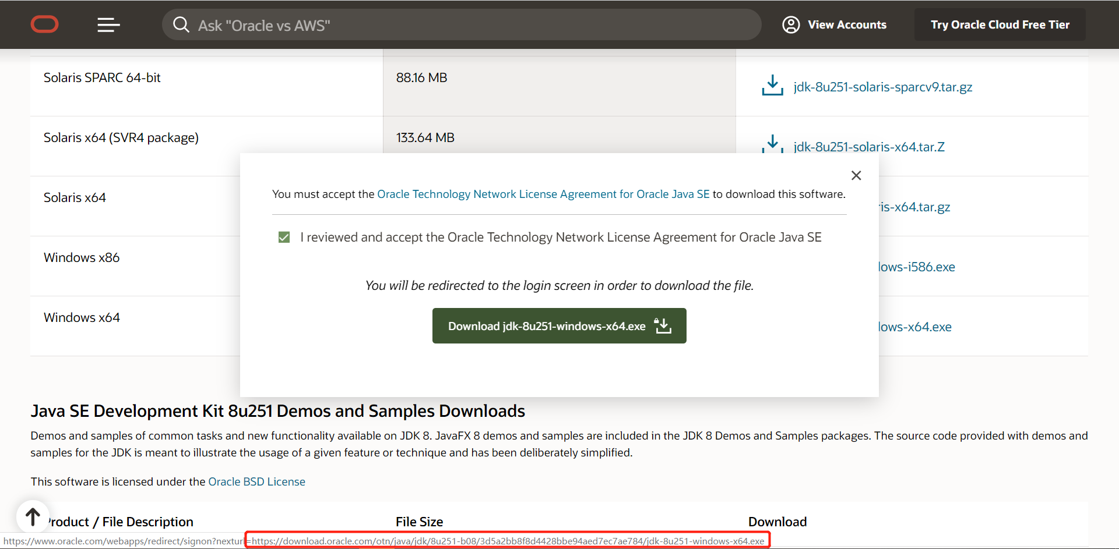Click the jdk-8u251-solaris-sparcv9.tar.gz download link

pos(883,87)
